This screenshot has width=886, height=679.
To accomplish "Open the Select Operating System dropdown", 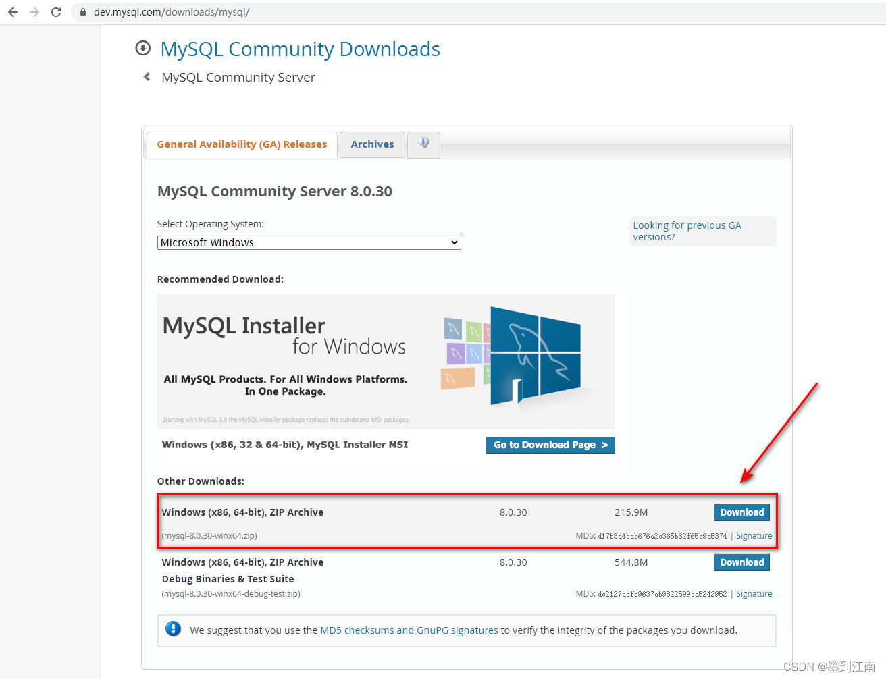I will pos(309,242).
